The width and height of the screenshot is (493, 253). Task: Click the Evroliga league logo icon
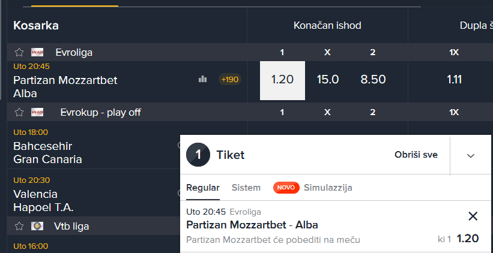tap(37, 52)
